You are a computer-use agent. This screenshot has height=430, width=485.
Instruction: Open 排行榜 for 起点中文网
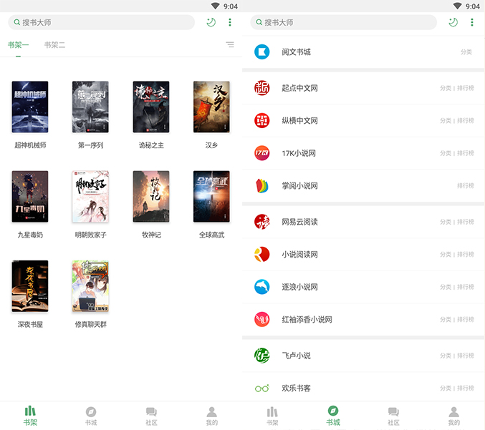point(466,89)
